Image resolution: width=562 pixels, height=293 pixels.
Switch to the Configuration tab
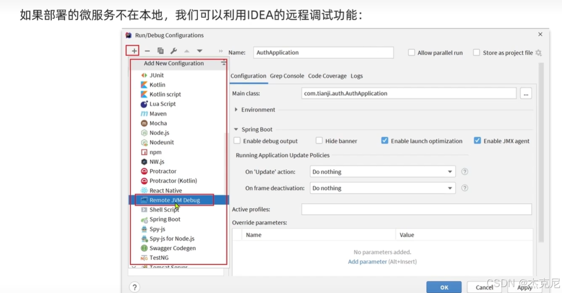click(x=248, y=76)
